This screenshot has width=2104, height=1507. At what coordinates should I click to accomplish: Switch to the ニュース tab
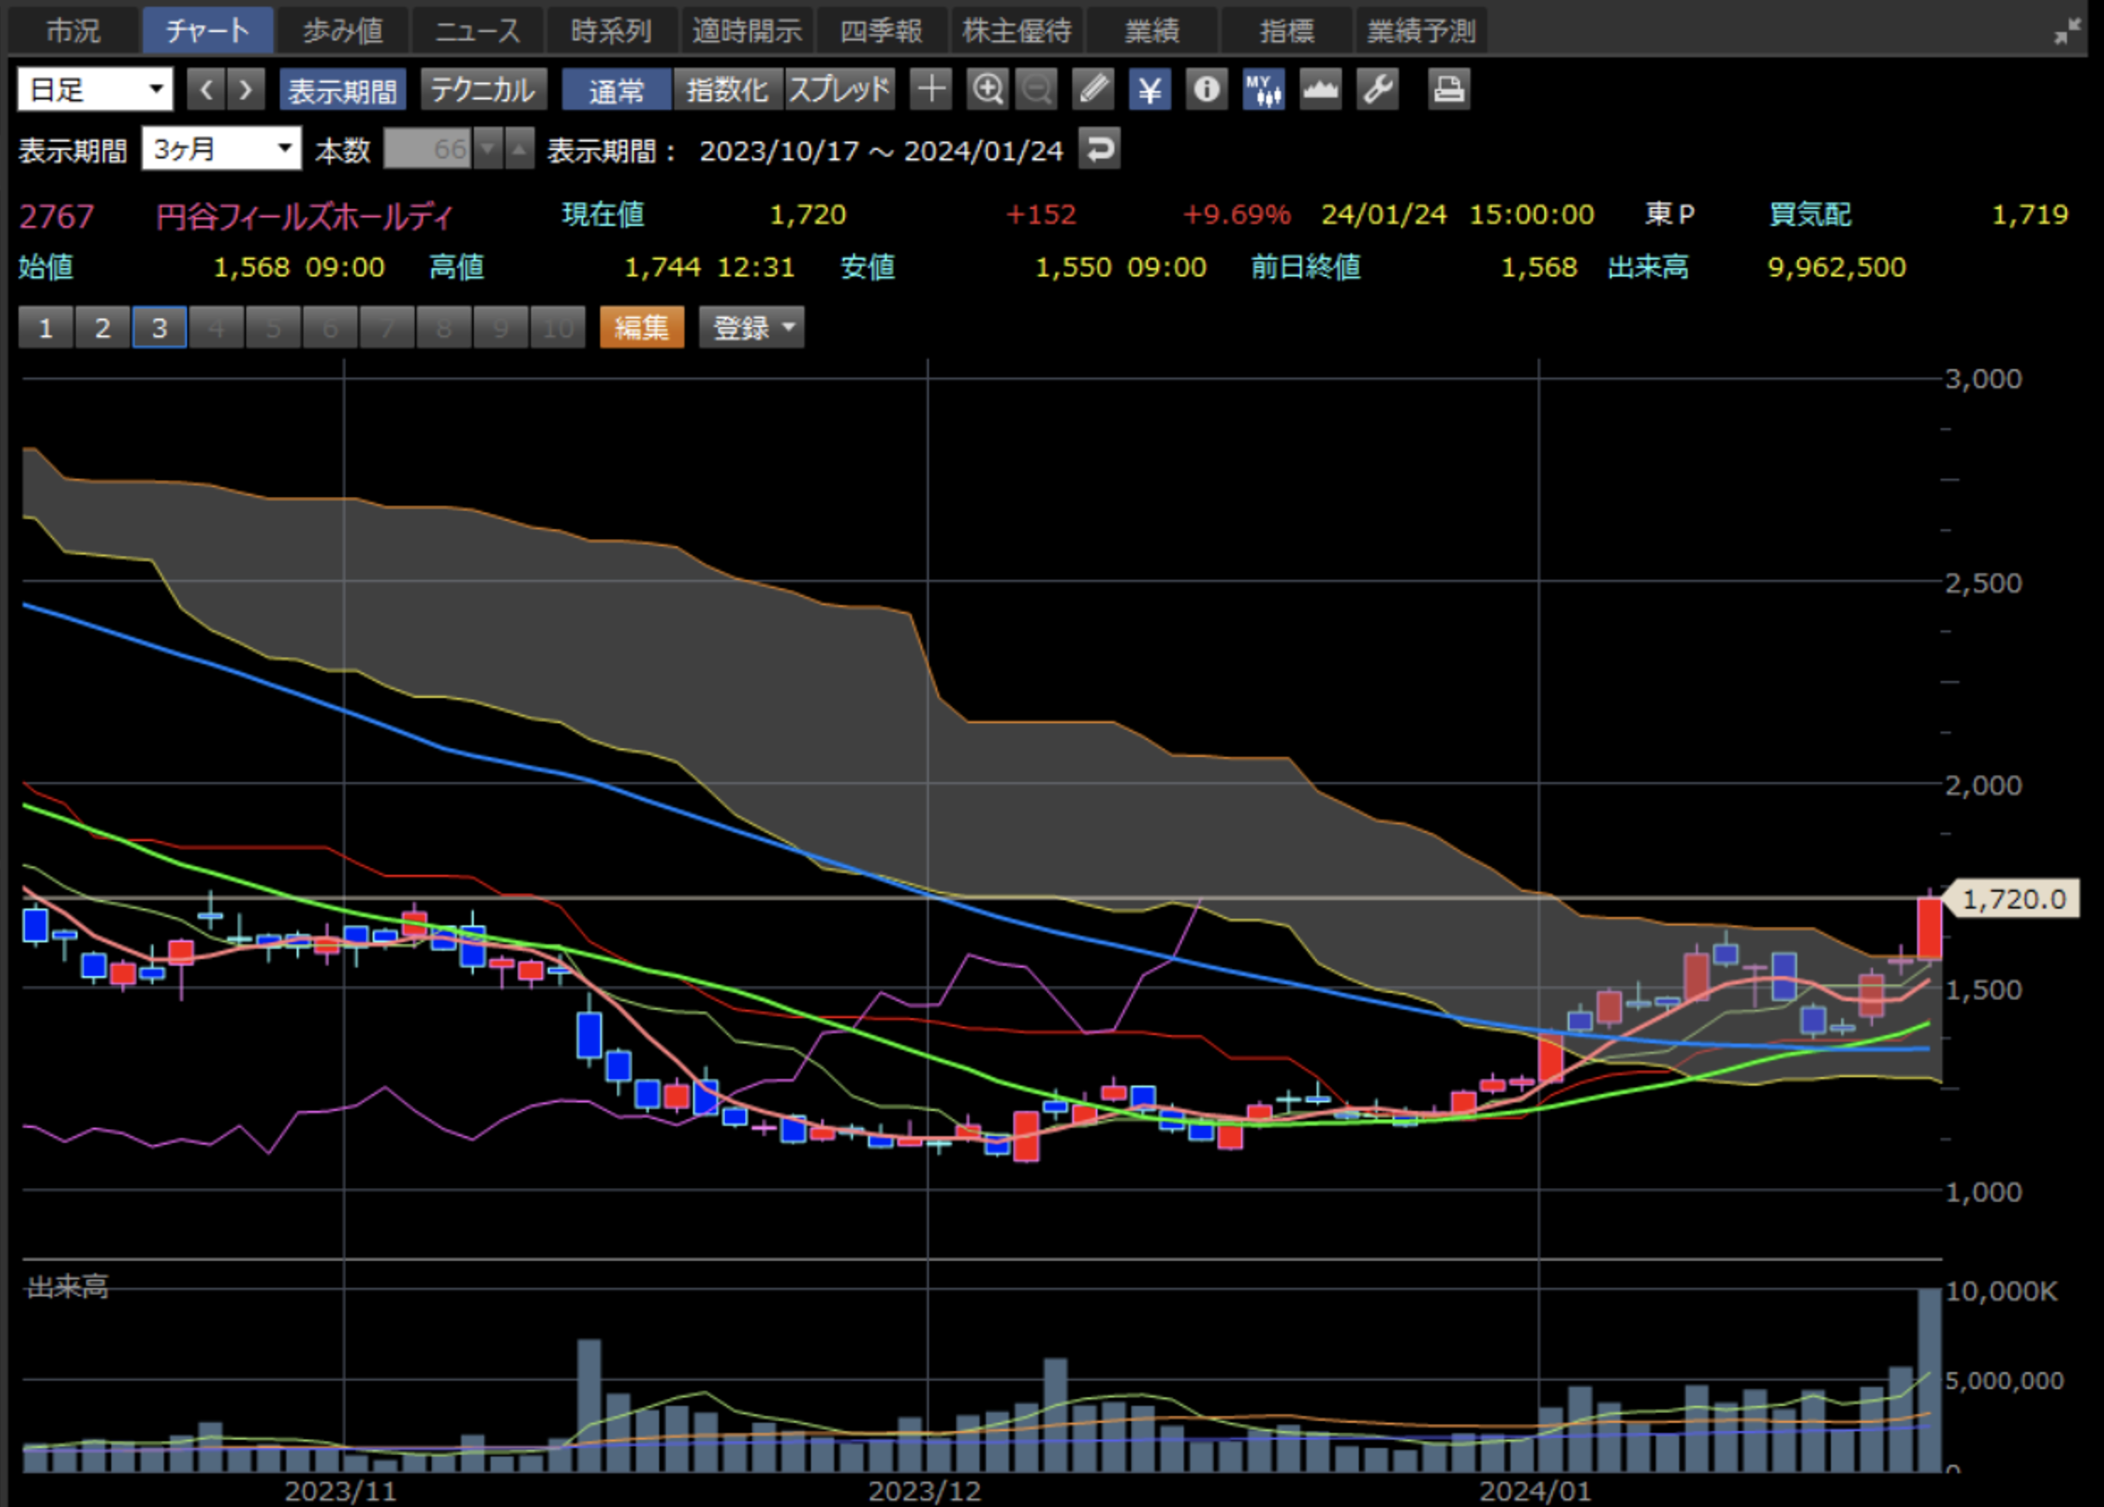478,30
